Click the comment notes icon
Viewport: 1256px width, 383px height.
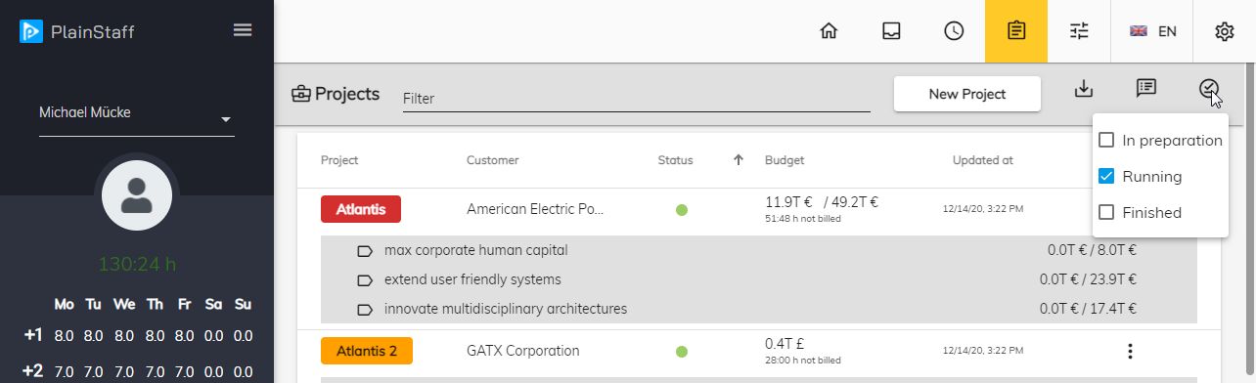pyautogui.click(x=1146, y=89)
